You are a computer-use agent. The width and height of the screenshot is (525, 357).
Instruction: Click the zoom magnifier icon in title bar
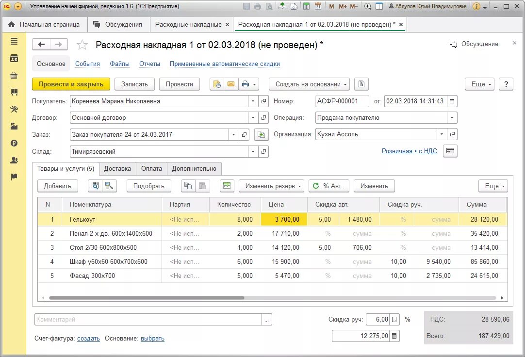click(x=368, y=6)
